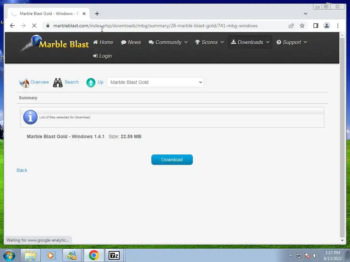Click the green Up arrow icon
The image size is (350, 262).
click(x=91, y=83)
